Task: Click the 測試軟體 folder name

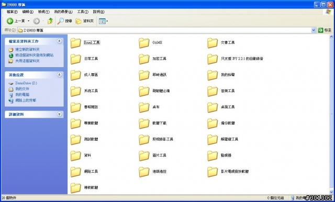Action: [91, 139]
